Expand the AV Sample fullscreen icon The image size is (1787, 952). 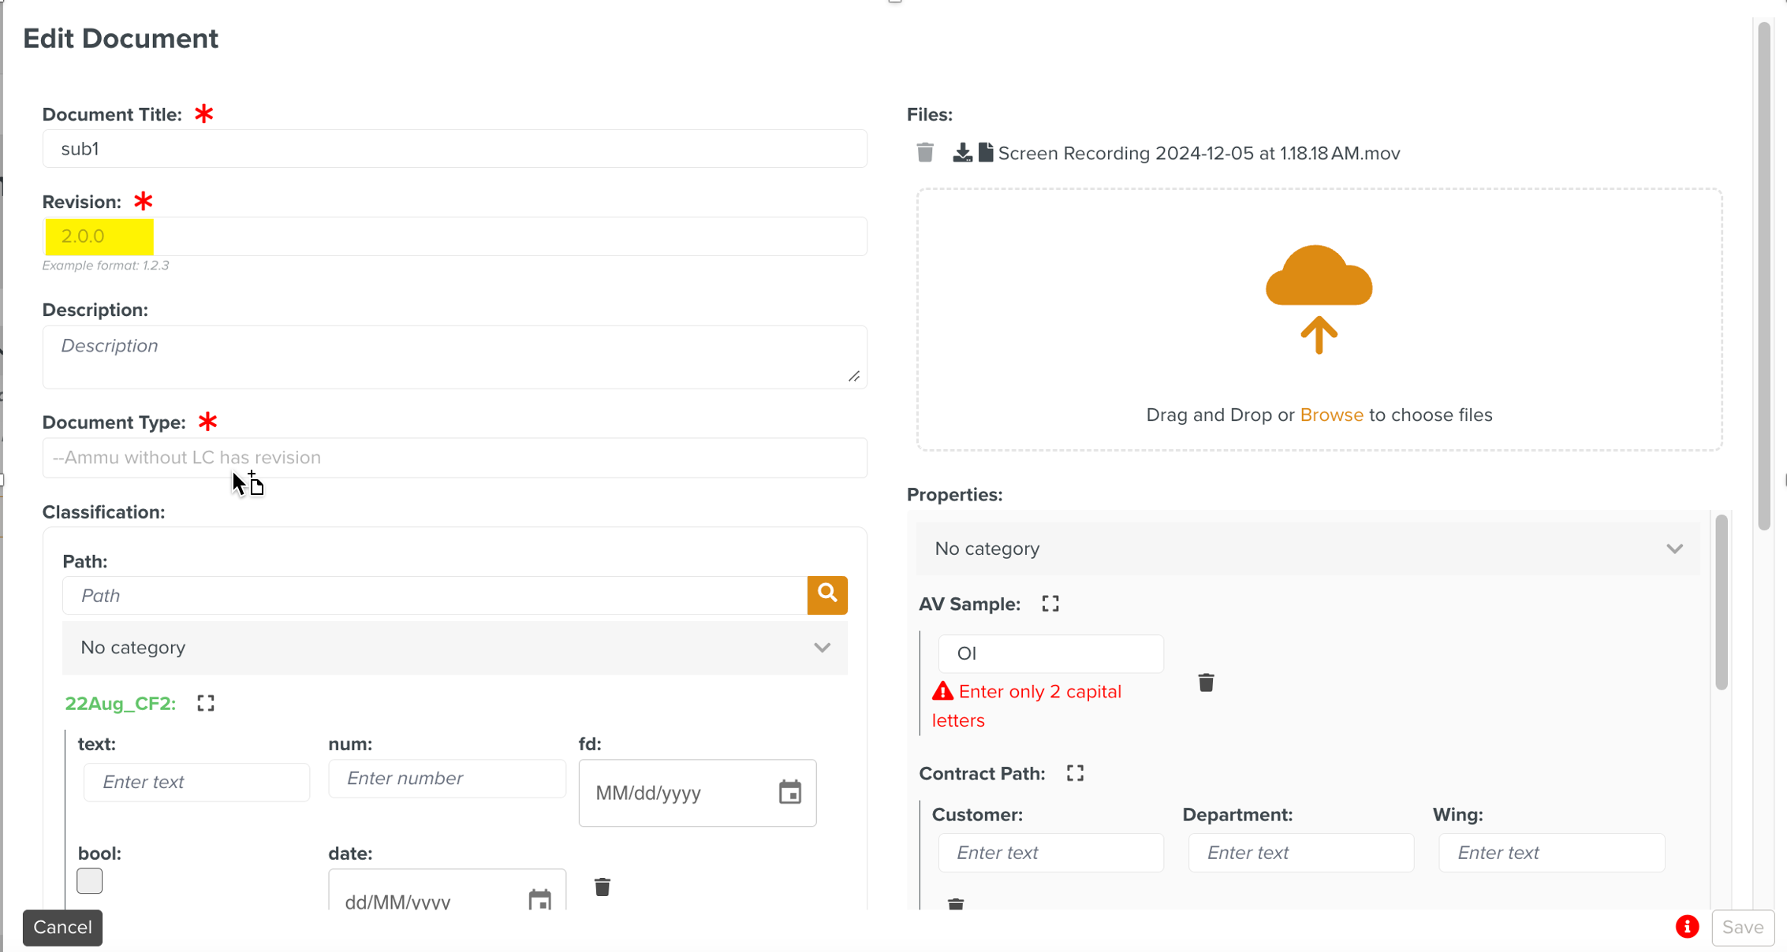coord(1050,604)
